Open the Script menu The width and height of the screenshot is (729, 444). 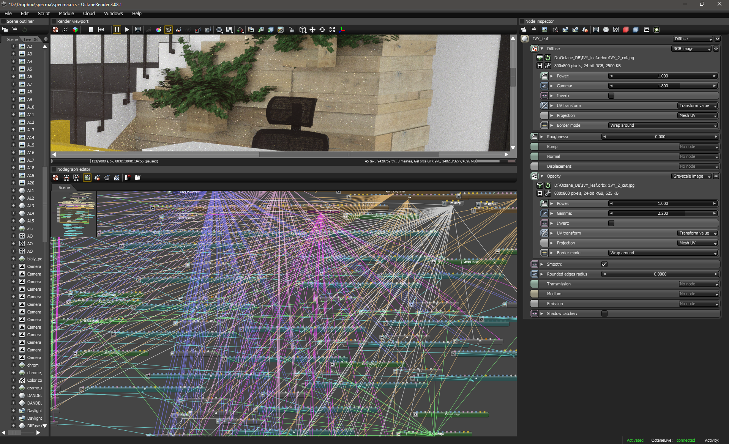44,13
